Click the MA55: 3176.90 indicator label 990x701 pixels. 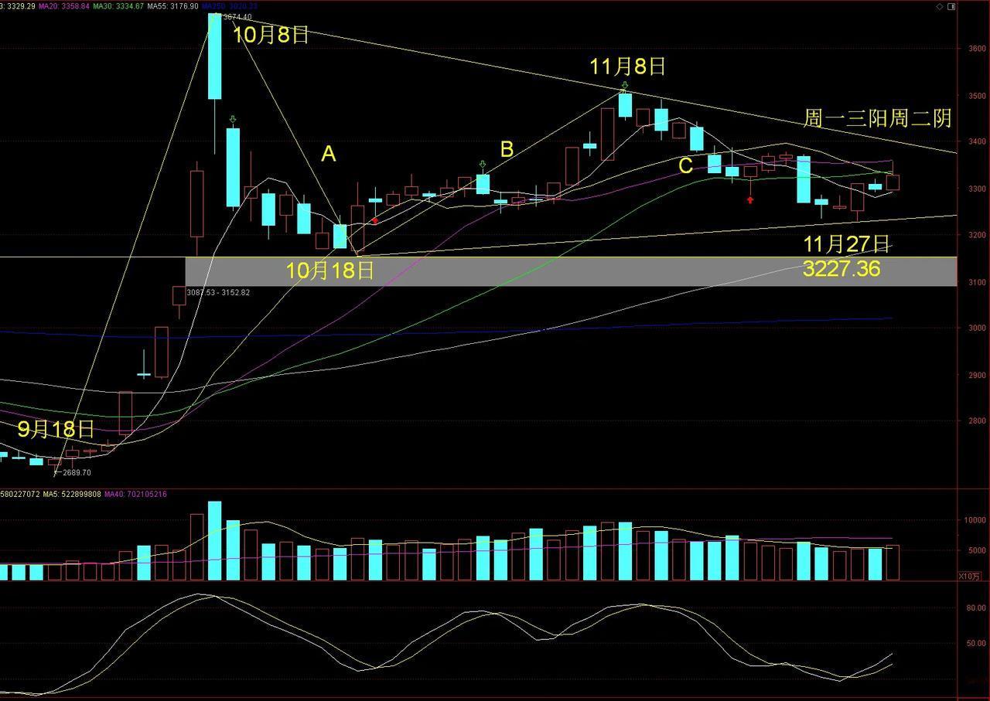click(172, 5)
